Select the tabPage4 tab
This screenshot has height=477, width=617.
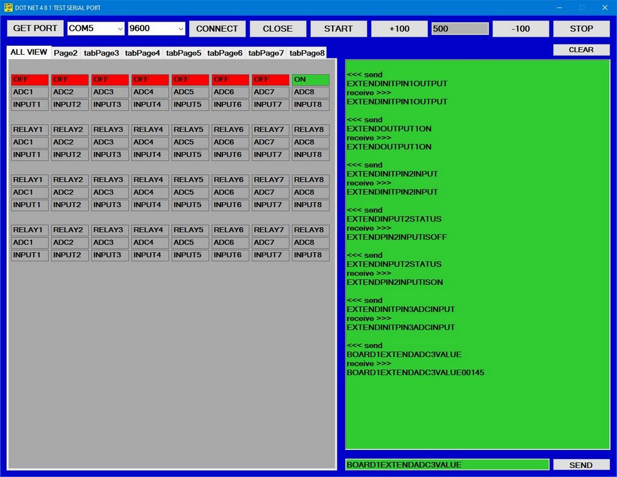click(x=142, y=53)
